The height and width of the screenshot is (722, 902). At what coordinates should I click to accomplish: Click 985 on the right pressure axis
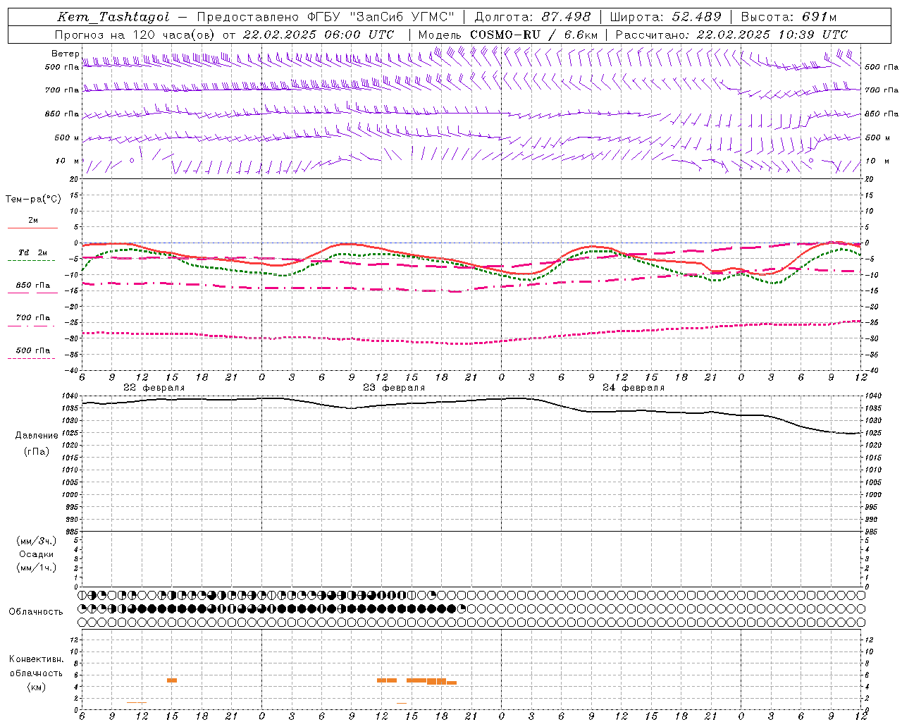(871, 531)
